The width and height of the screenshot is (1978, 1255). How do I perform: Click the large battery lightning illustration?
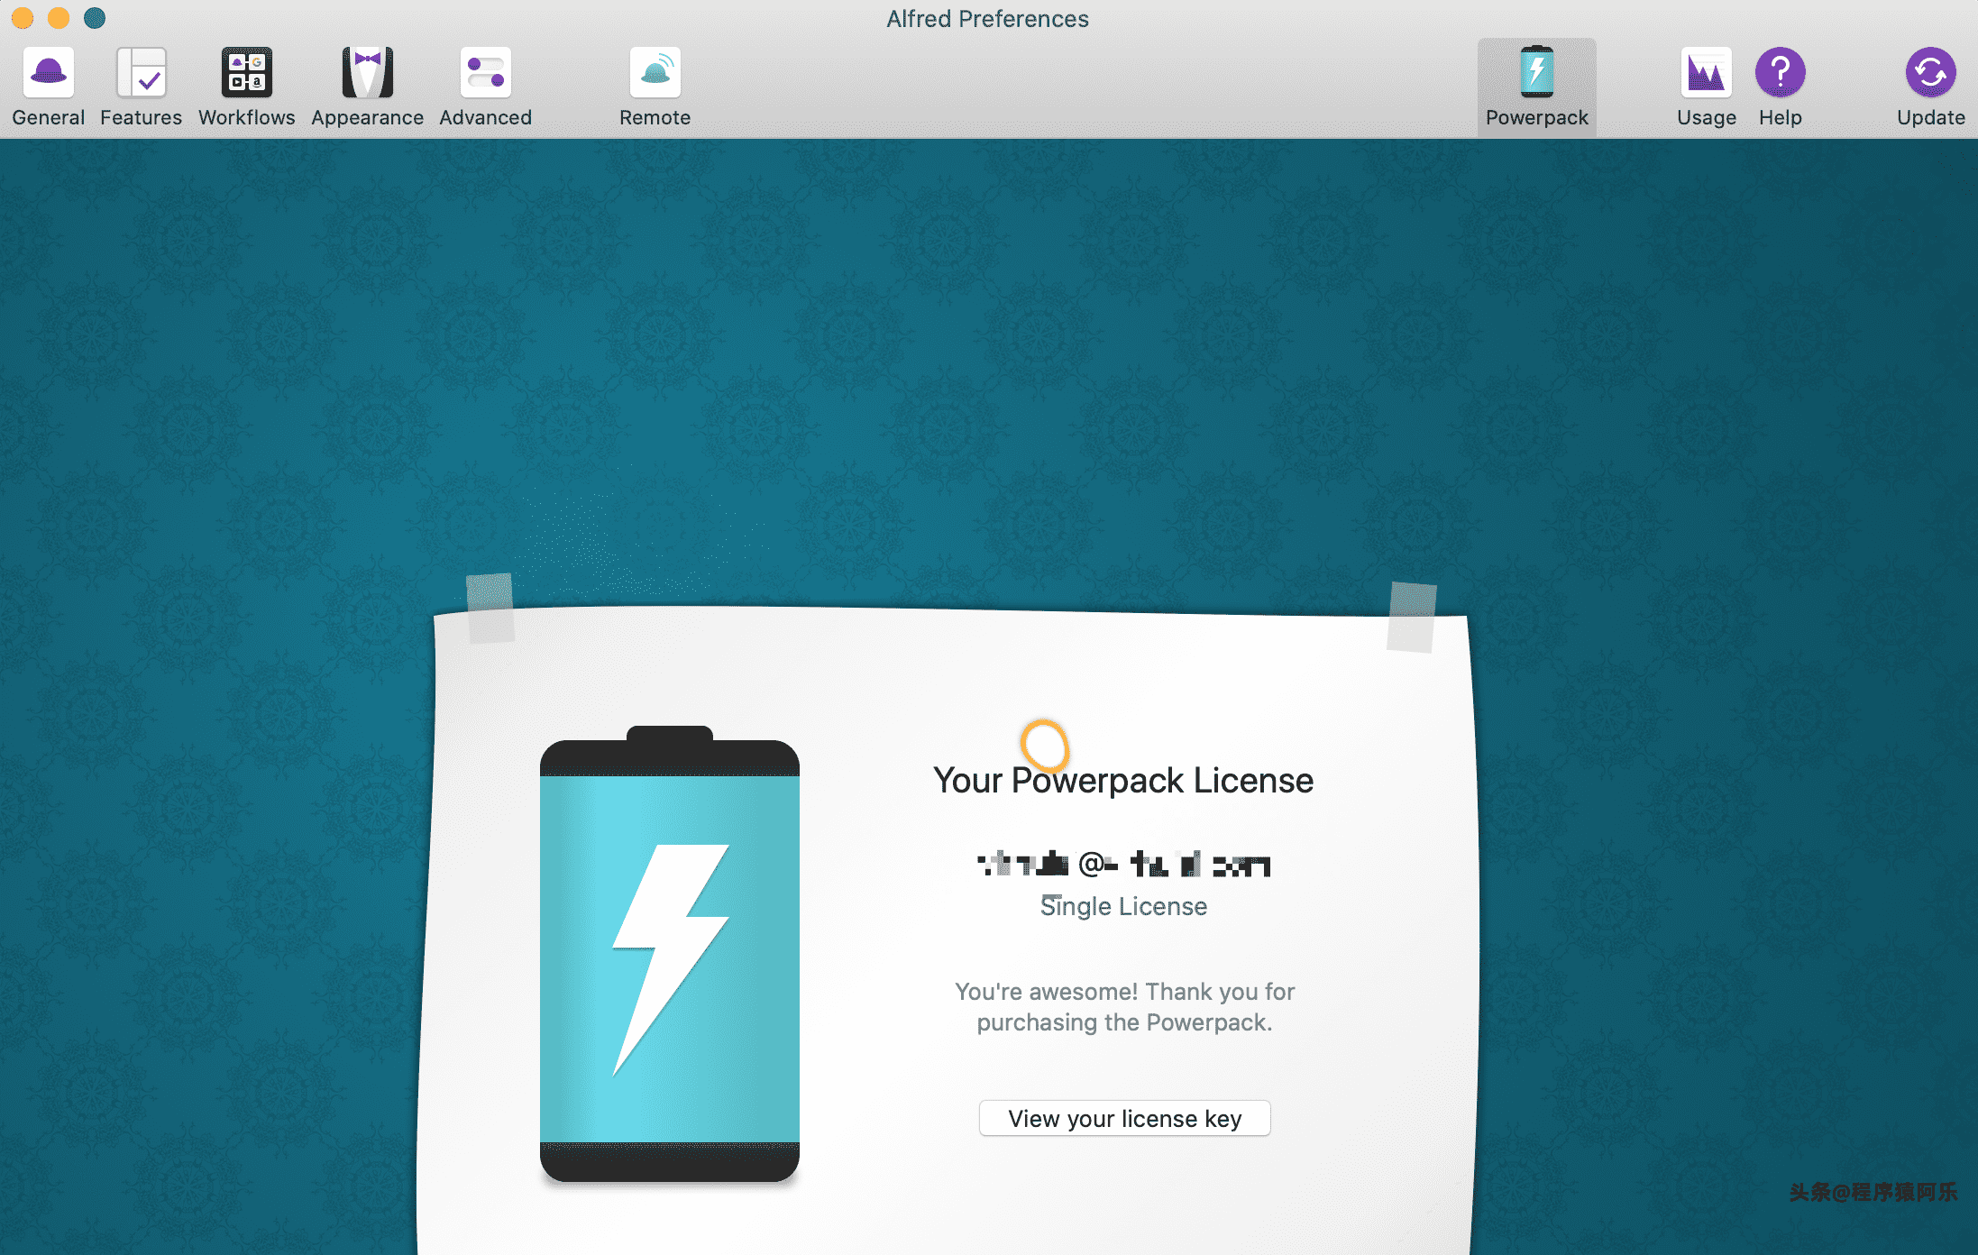pos(670,954)
